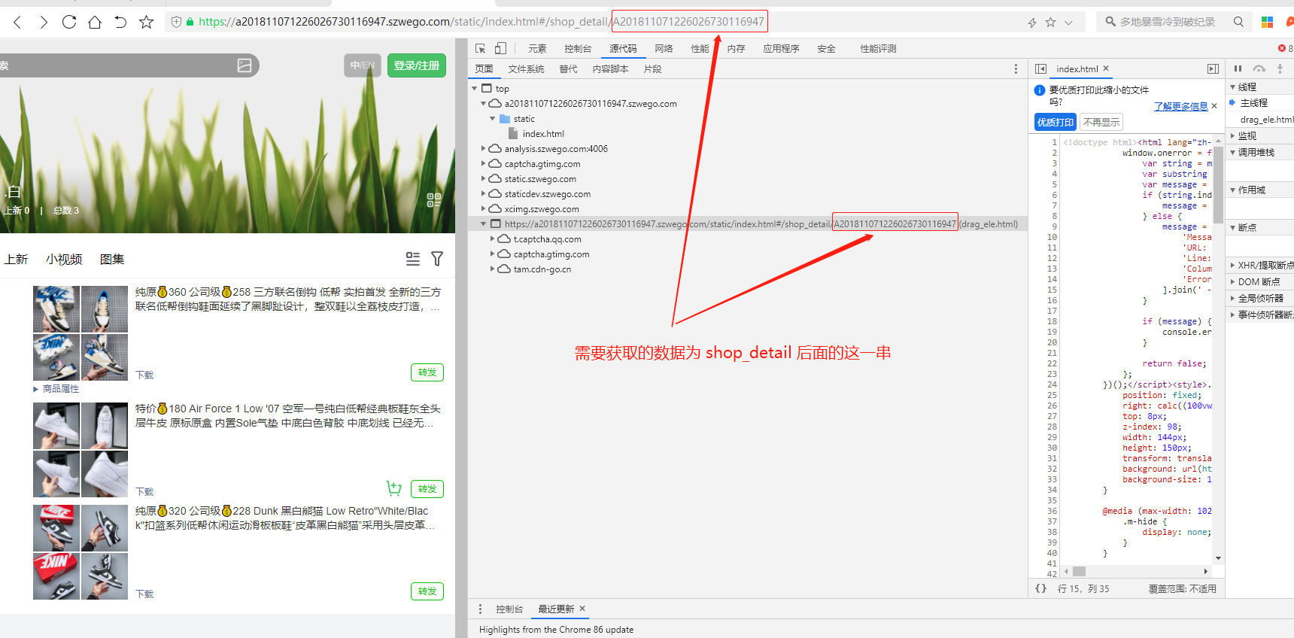Expand captcha.gtimg.com node under top
This screenshot has height=638, width=1294.
tap(484, 164)
